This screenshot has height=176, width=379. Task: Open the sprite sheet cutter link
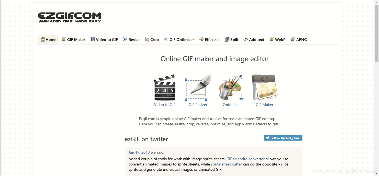pyautogui.click(x=226, y=164)
